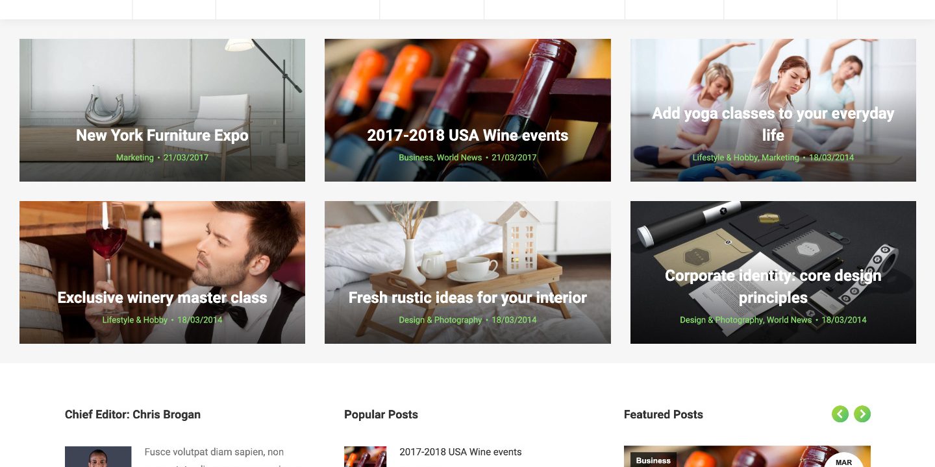Click the previous arrow in Featured Posts
The image size is (935, 467).
pyautogui.click(x=840, y=414)
